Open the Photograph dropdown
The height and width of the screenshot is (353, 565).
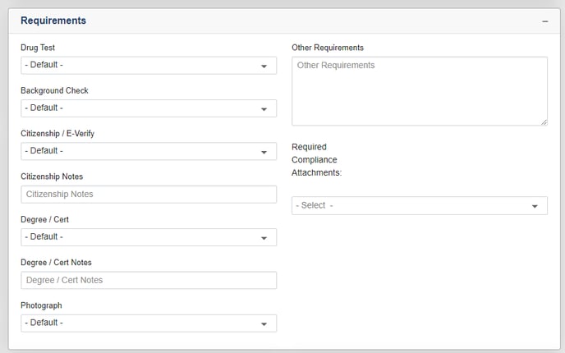click(149, 323)
